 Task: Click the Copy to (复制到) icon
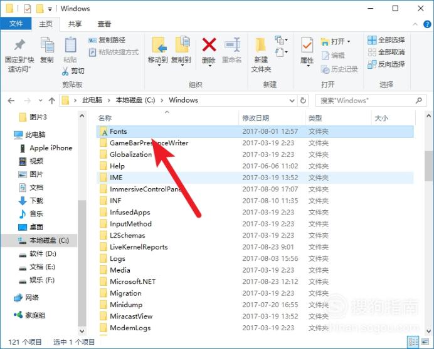(x=182, y=45)
